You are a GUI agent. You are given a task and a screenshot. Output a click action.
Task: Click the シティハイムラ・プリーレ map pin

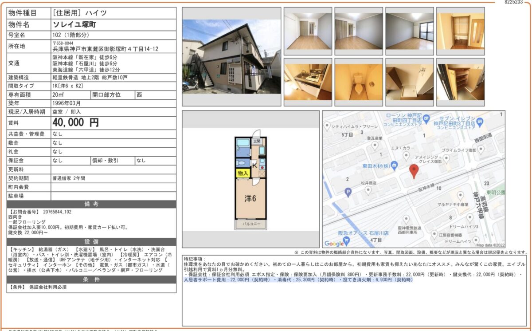pos(328,126)
